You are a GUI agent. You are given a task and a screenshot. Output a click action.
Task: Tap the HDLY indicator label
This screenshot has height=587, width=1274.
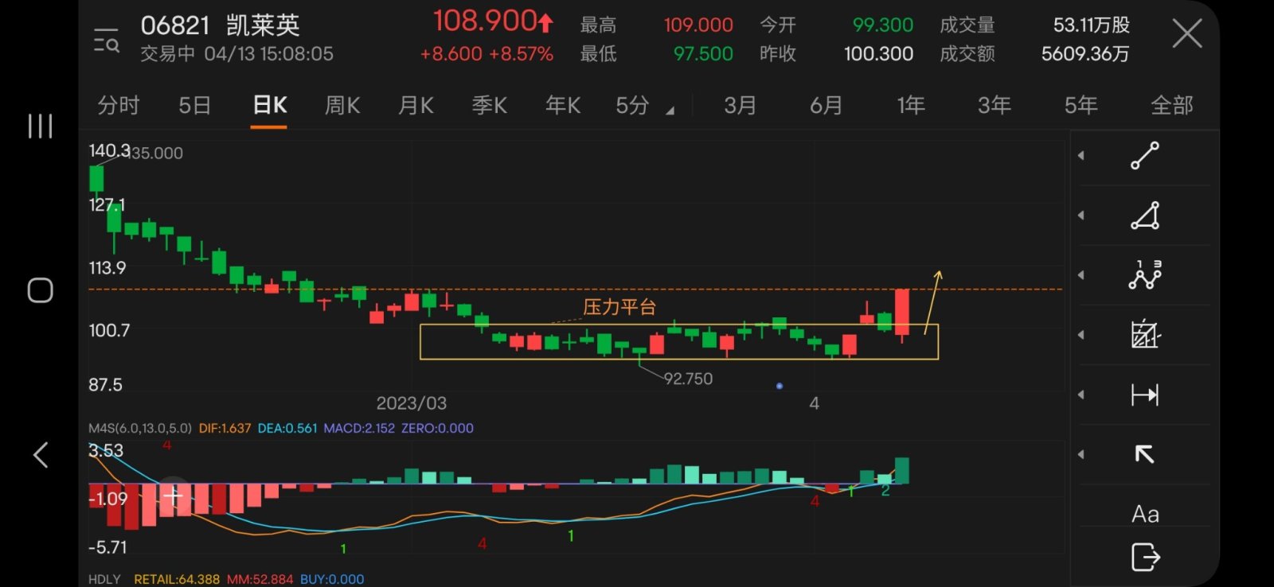[x=104, y=579]
